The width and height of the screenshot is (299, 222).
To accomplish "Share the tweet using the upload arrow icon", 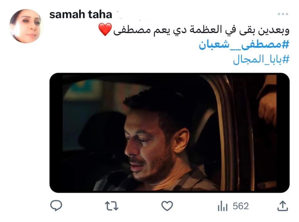I will [282, 206].
